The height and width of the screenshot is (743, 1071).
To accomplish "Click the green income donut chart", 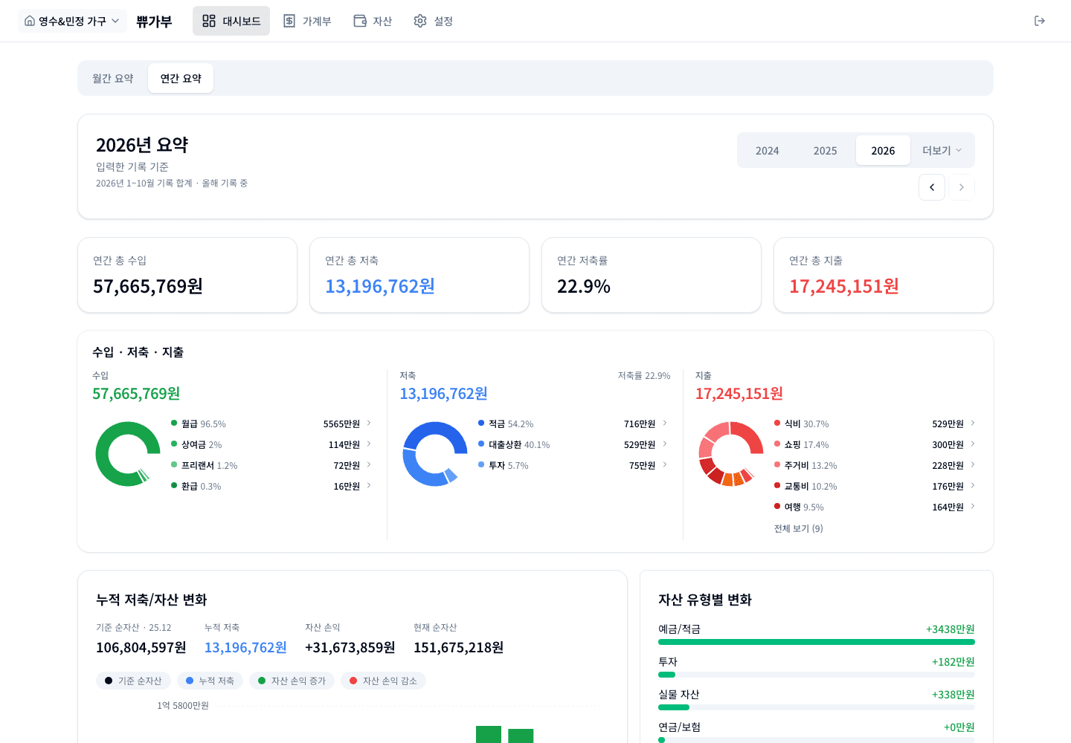I will (128, 454).
